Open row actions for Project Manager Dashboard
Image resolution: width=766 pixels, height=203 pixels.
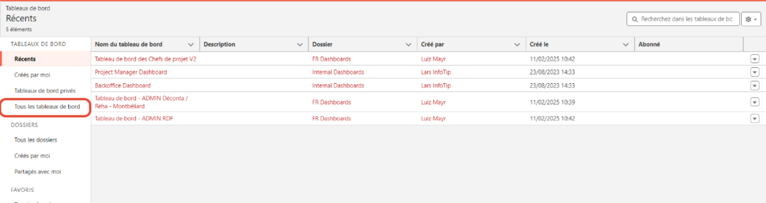(755, 72)
